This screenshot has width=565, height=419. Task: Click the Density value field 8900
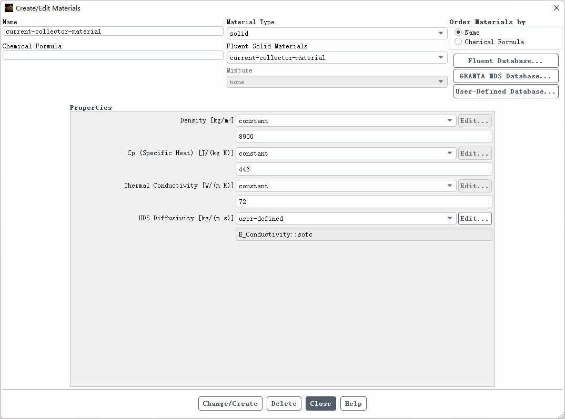[364, 137]
